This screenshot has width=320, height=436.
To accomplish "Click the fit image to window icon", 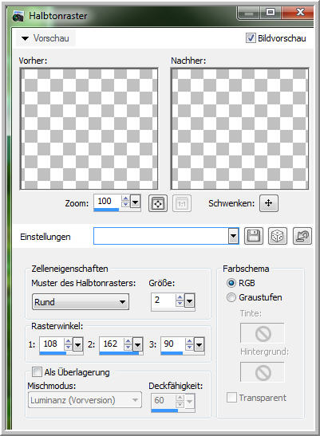I will (x=158, y=203).
